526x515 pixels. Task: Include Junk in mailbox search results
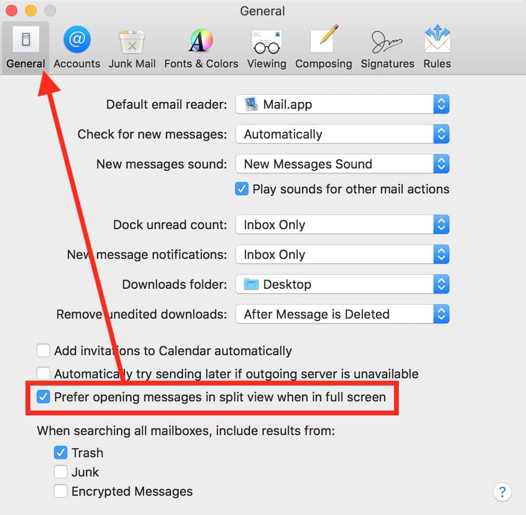(61, 472)
